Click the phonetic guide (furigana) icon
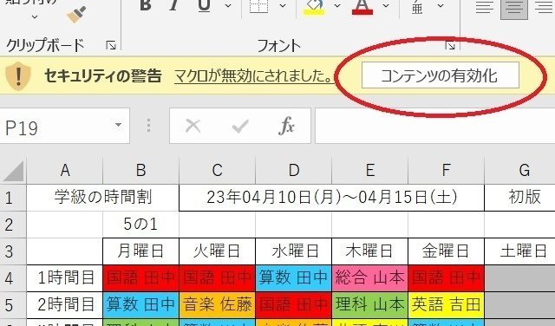 pyautogui.click(x=417, y=6)
